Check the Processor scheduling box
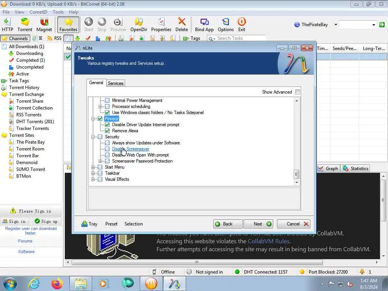 107,106
